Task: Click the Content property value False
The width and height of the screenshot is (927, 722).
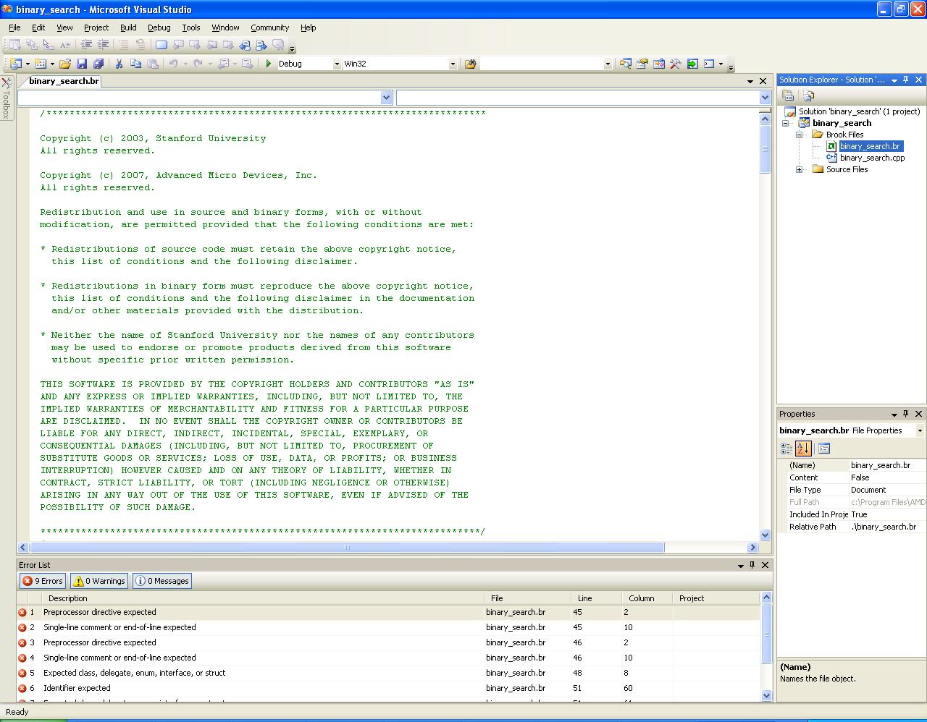Action: pyautogui.click(x=887, y=477)
